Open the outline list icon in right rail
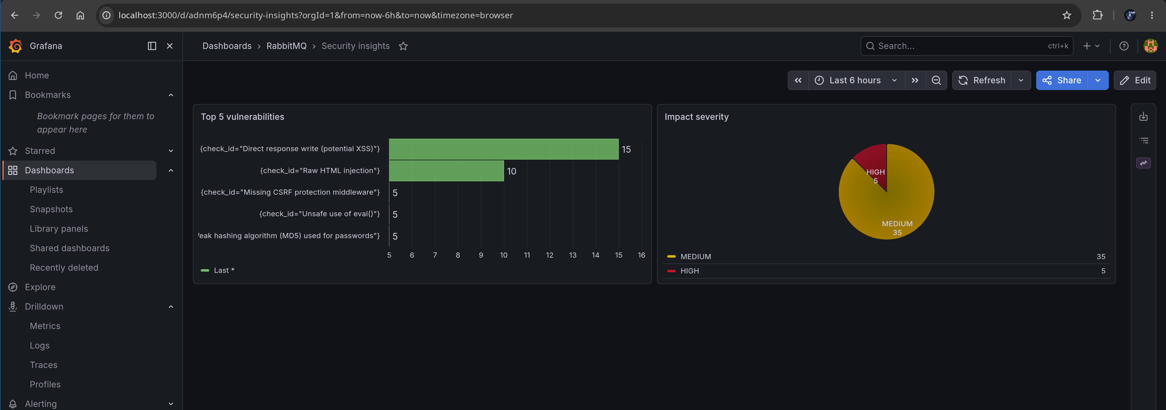The width and height of the screenshot is (1166, 410). click(x=1143, y=140)
